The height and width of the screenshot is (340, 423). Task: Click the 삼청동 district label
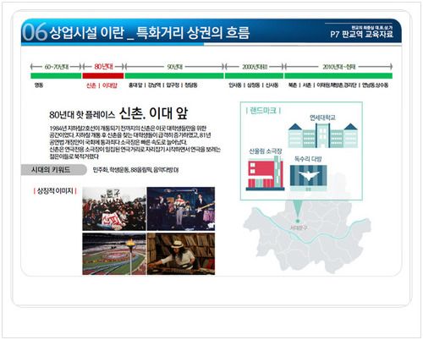click(x=253, y=85)
